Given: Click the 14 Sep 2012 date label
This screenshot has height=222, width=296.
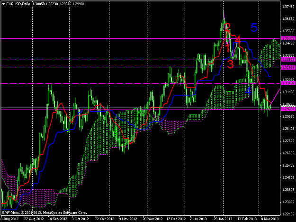Looking at the screenshot, I should 58,219.
